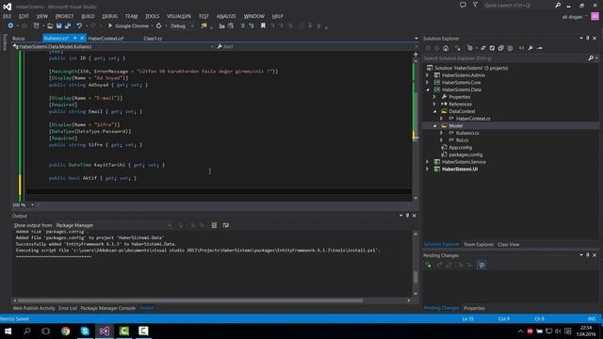Viewport: 603px width, 339px height.
Task: Click the Output window horizontal scrollbar
Action: (x=211, y=300)
